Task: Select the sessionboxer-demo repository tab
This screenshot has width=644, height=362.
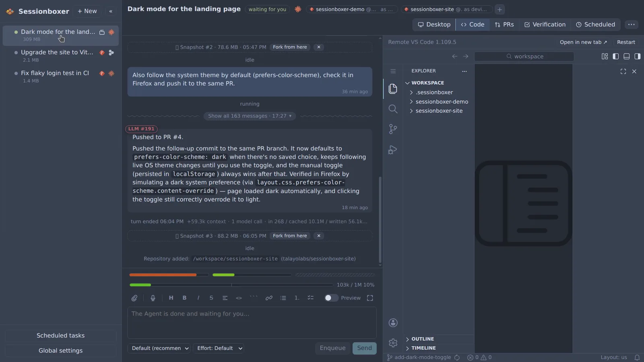Action: (x=352, y=9)
